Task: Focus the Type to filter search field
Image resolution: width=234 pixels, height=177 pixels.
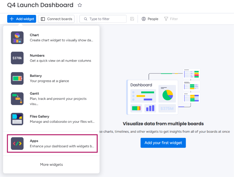Action: (103, 19)
